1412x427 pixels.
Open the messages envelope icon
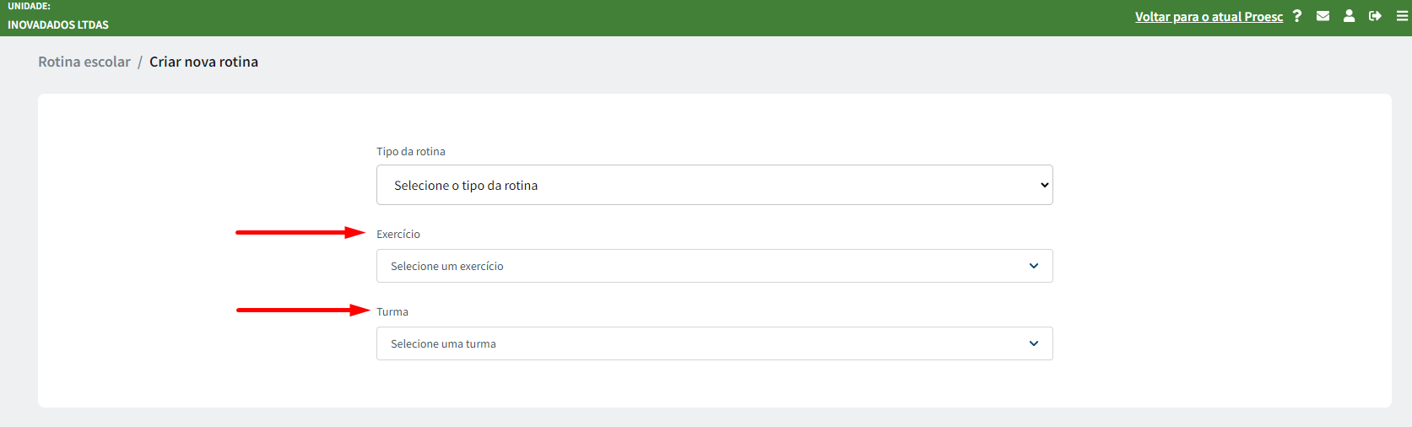[1323, 16]
